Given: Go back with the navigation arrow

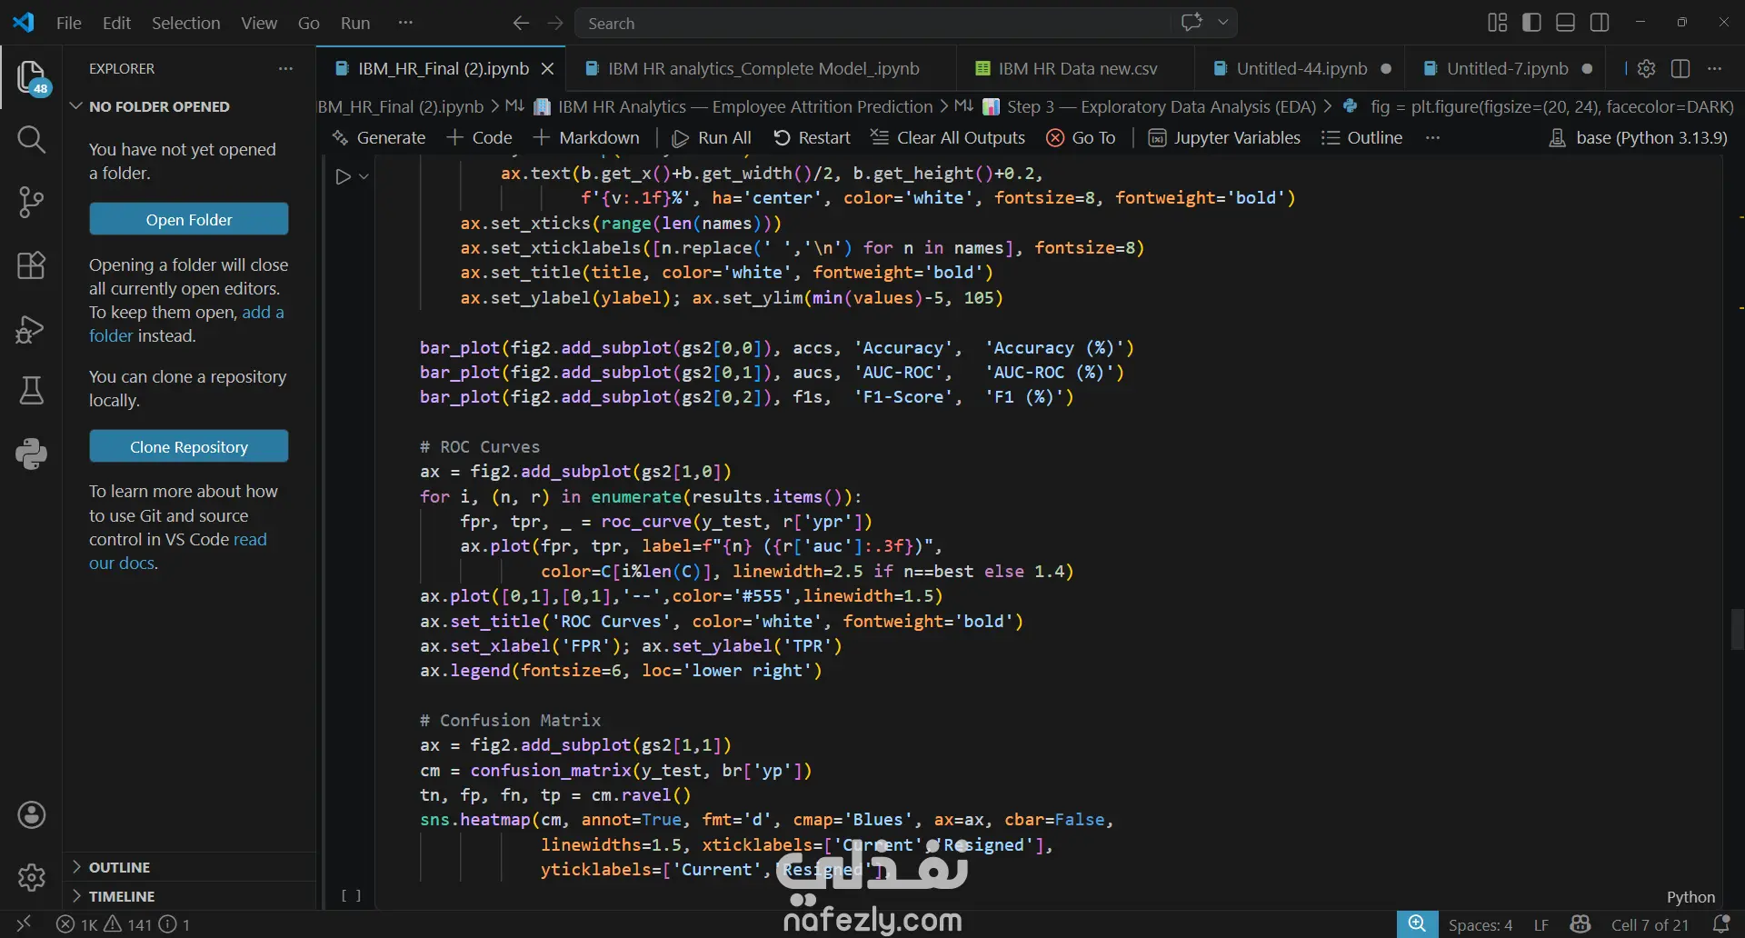Looking at the screenshot, I should [521, 23].
